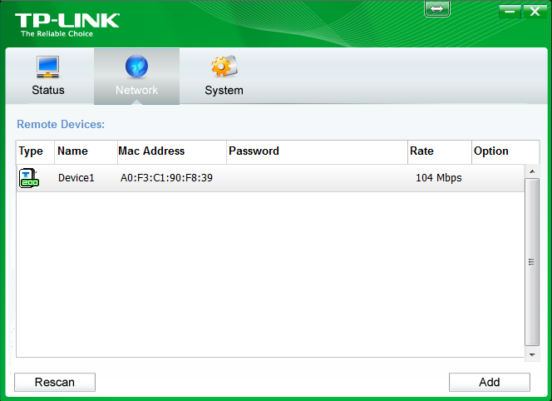Click the Network globe icon
The image size is (552, 401).
tap(136, 67)
